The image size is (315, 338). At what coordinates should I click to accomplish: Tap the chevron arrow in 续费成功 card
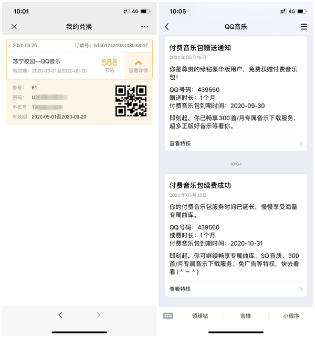(x=301, y=289)
